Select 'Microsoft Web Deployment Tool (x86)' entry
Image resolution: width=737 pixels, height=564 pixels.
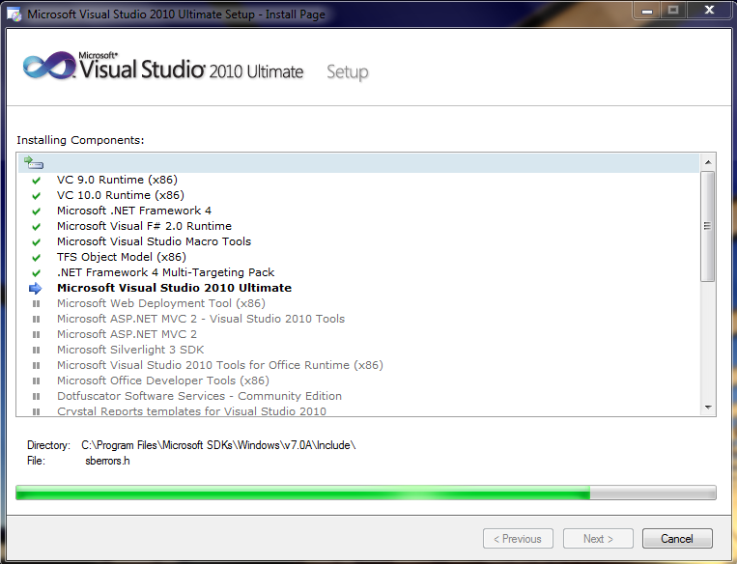pos(161,303)
